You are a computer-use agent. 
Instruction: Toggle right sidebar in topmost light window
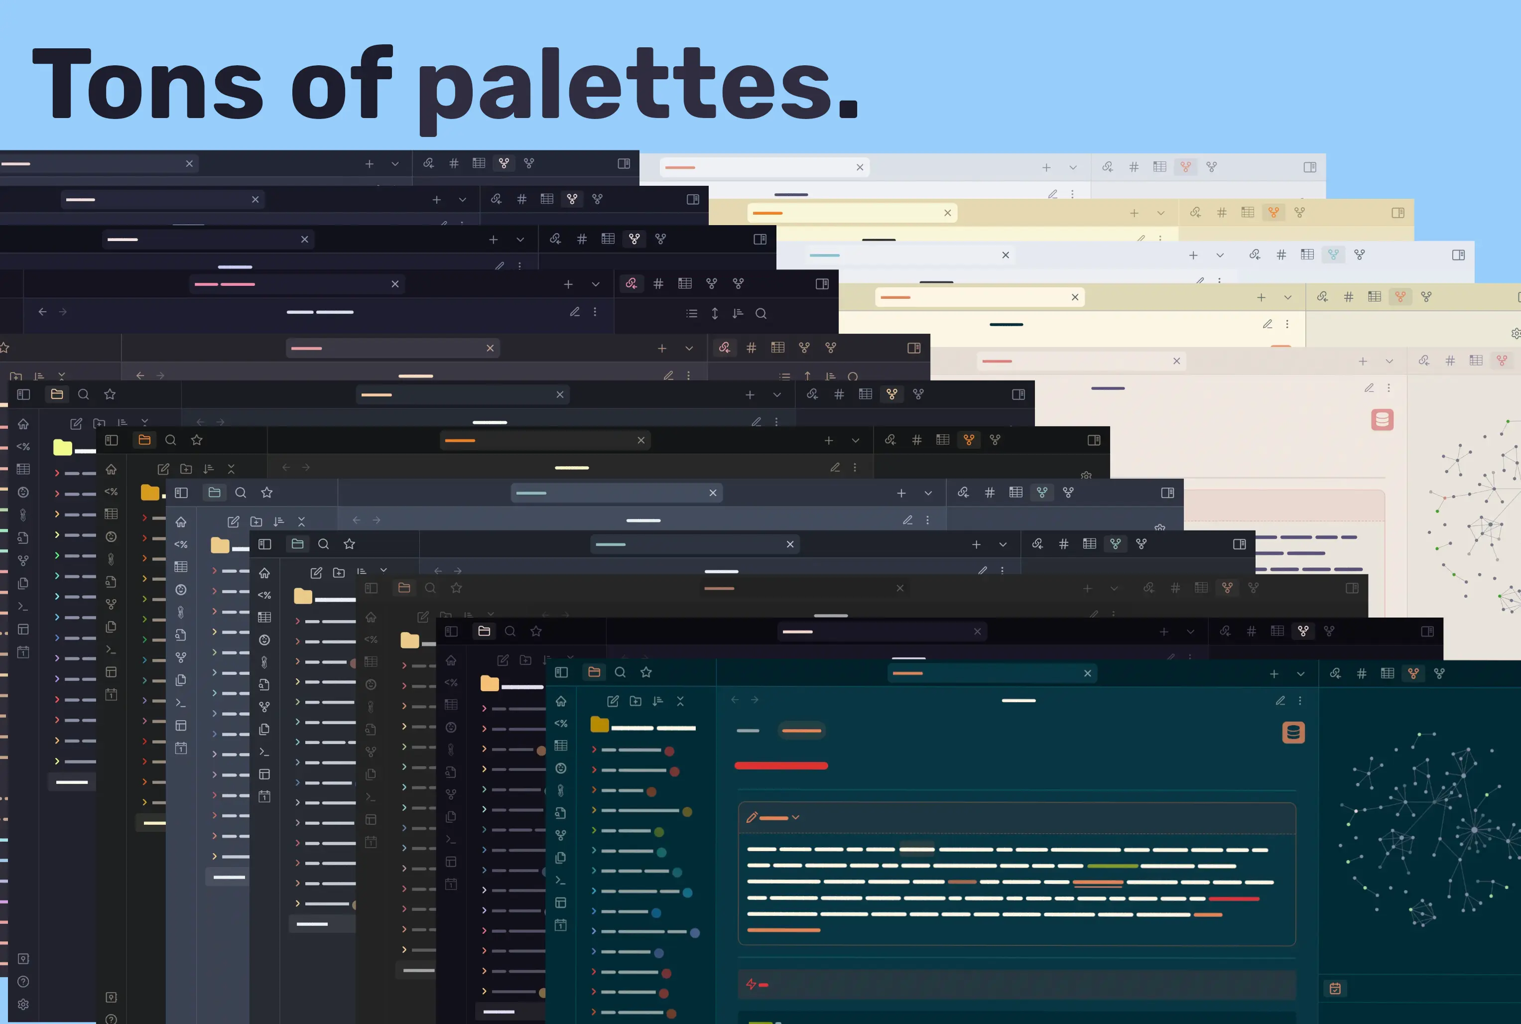coord(1309,167)
